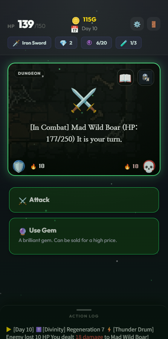Open the spellbook journal icon
The width and height of the screenshot is (168, 339).
click(x=125, y=77)
